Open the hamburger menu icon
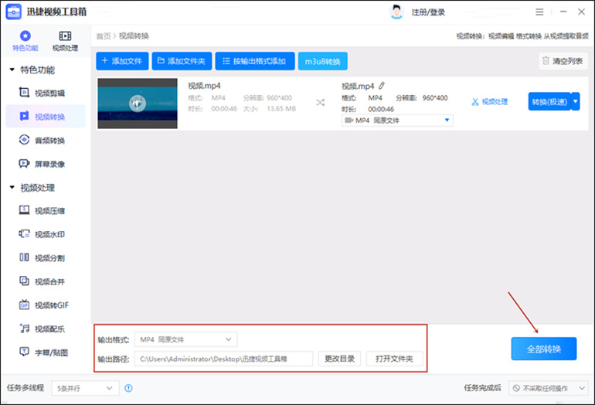This screenshot has height=405, width=595. click(x=539, y=12)
